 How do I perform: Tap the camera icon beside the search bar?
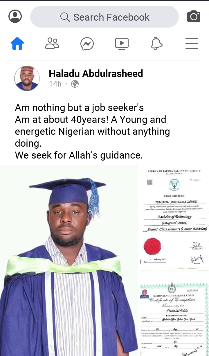point(194,17)
